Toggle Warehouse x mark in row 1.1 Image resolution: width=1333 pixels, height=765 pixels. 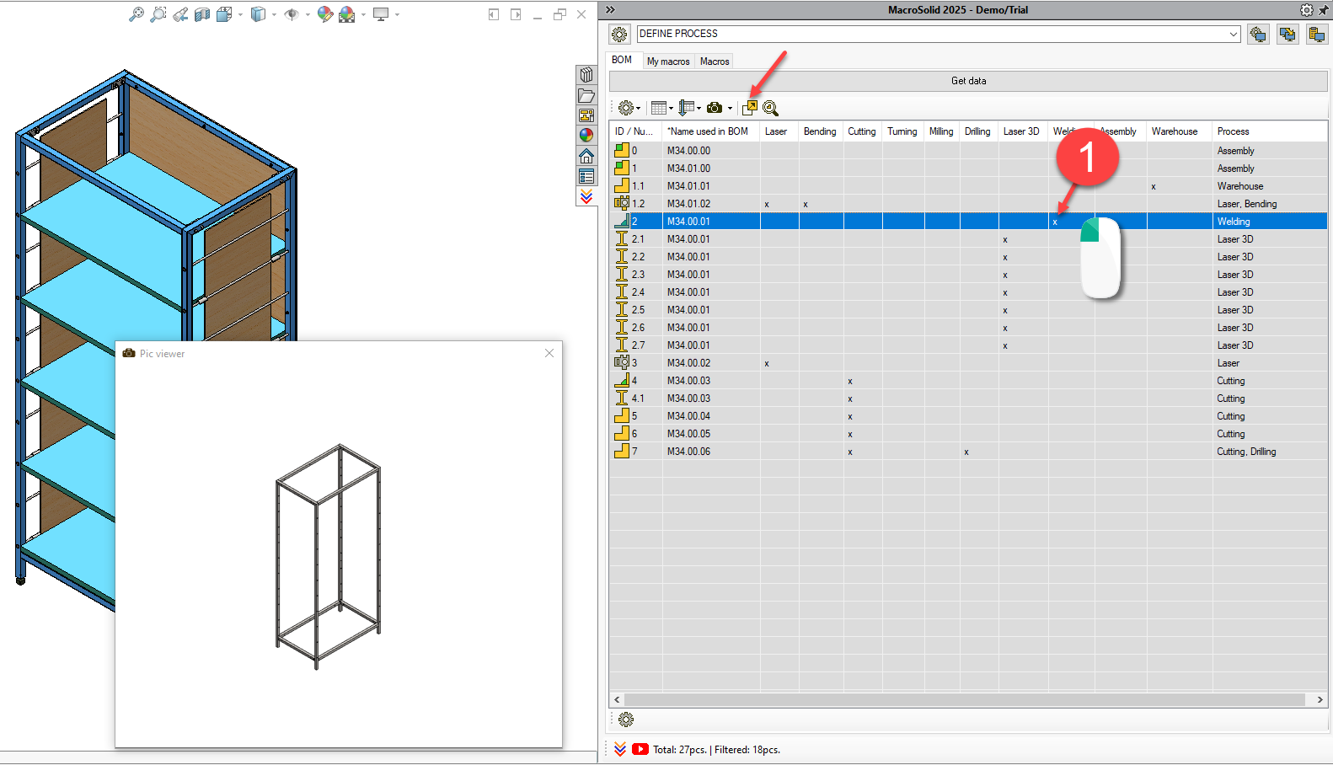pos(1154,187)
